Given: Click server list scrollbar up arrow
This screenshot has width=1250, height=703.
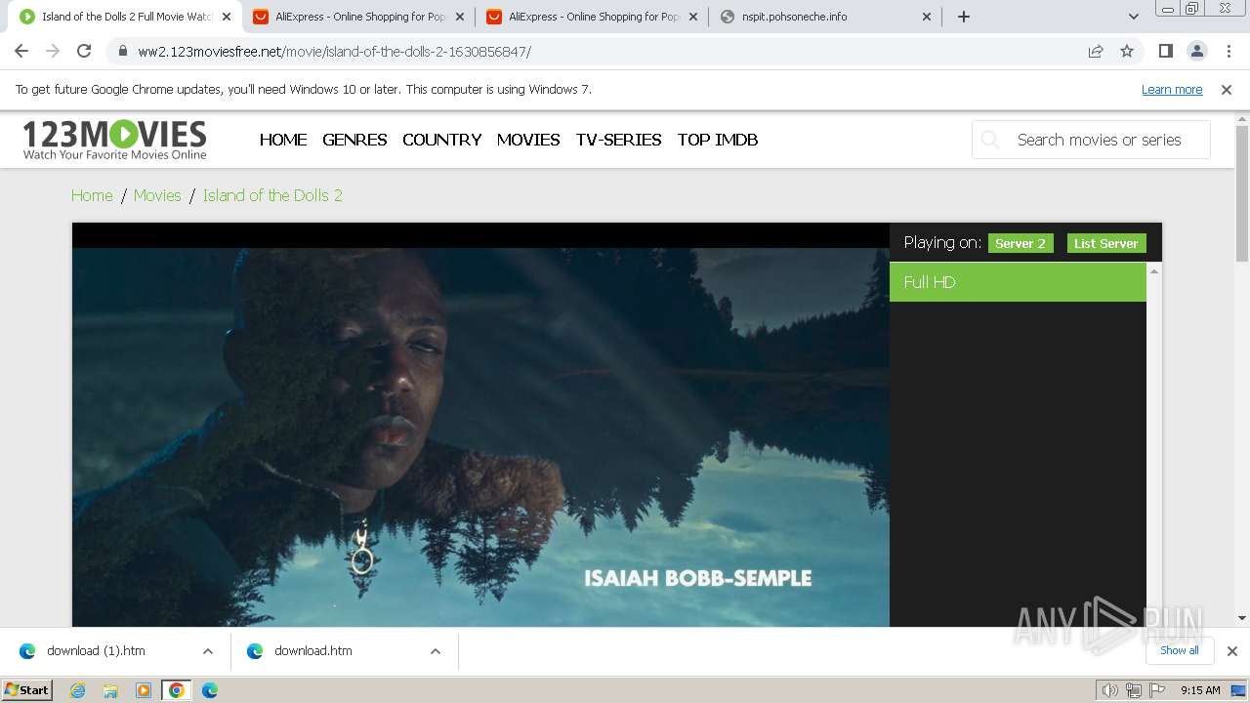Looking at the screenshot, I should point(1154,270).
